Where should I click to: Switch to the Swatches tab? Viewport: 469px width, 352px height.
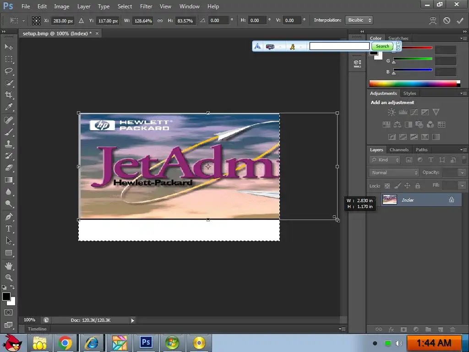coord(398,38)
